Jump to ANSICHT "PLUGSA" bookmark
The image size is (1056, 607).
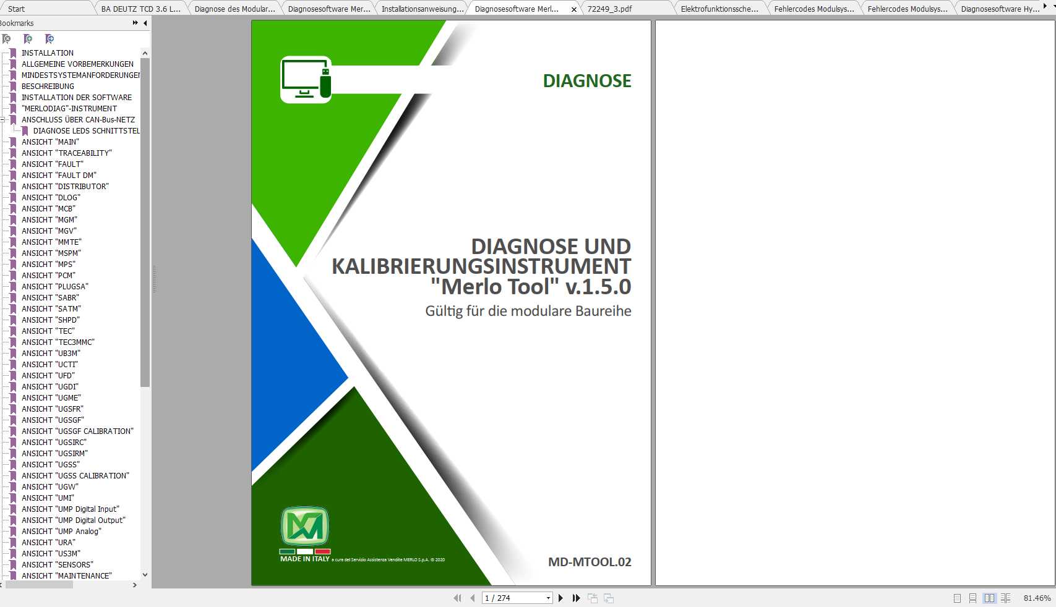pyautogui.click(x=55, y=286)
